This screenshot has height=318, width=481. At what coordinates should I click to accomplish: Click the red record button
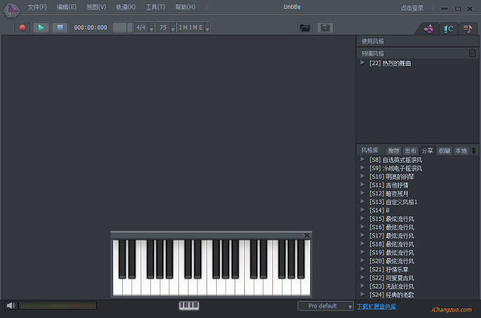(22, 27)
